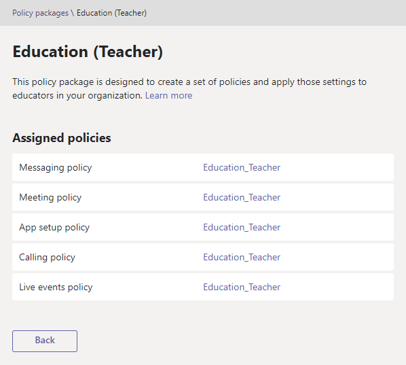406x365 pixels.
Task: Click the Education (Teacher) breadcrumb text
Action: click(111, 13)
